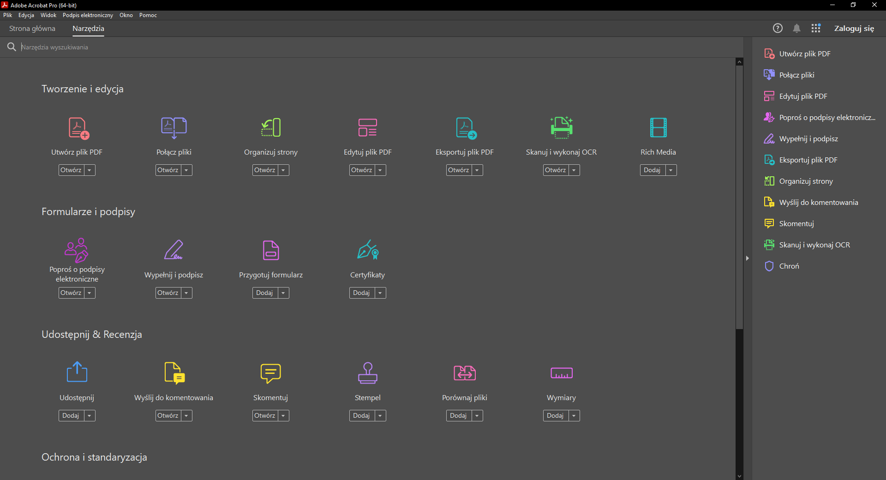This screenshot has height=480, width=886.
Task: Open Połącz pliki shortcut in right pane
Action: 789,75
